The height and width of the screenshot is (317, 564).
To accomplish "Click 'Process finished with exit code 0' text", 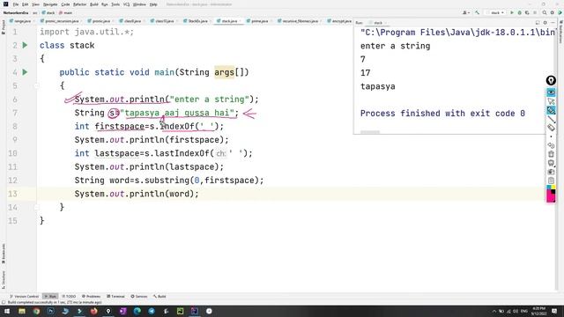I will pos(442,114).
